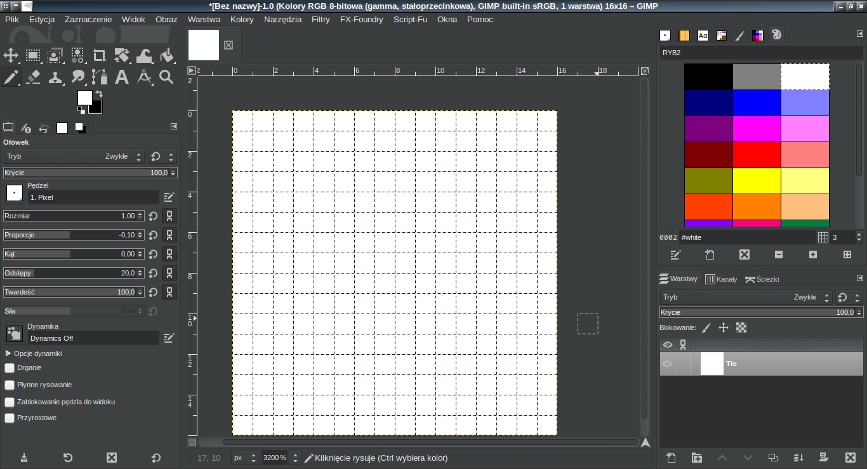Screen dimensions: 867x469
Task: Select the Measure compass tool
Action: (x=144, y=77)
